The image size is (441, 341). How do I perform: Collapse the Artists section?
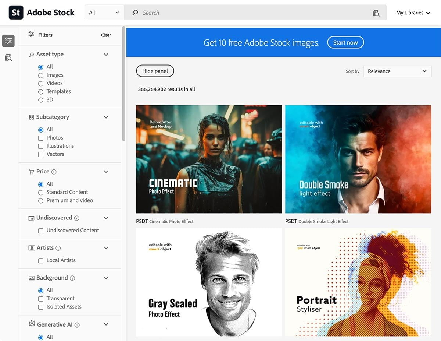(x=106, y=248)
